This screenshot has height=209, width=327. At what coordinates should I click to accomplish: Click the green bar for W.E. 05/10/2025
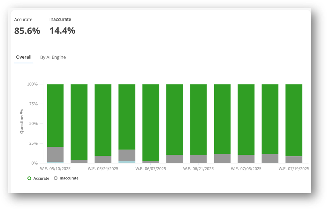coord(55,116)
